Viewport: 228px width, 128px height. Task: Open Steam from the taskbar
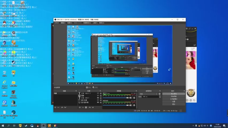26,126
